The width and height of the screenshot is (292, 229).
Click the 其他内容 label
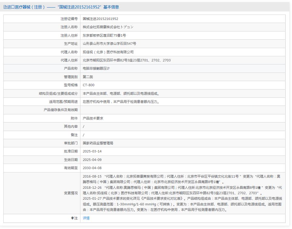tap(70, 126)
